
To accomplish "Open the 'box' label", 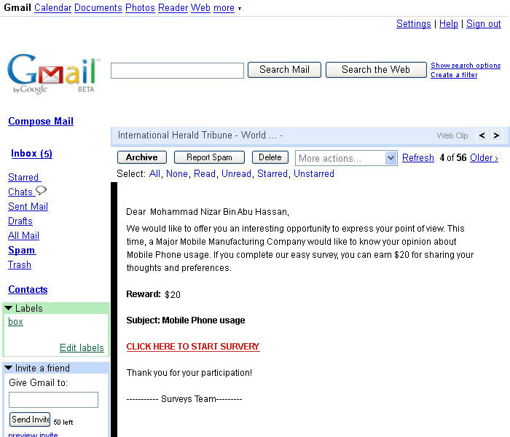I will pyautogui.click(x=15, y=322).
